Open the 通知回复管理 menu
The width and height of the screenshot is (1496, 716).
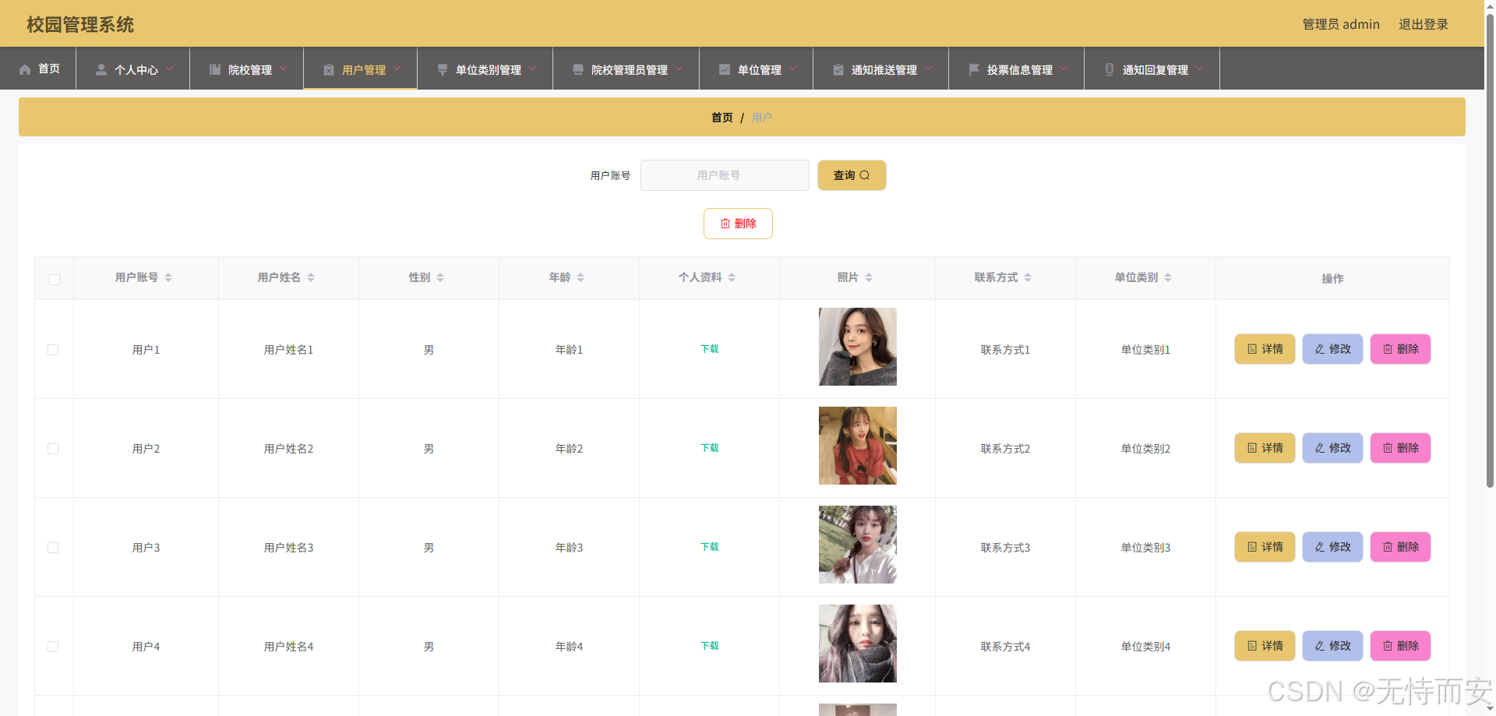(x=1152, y=69)
